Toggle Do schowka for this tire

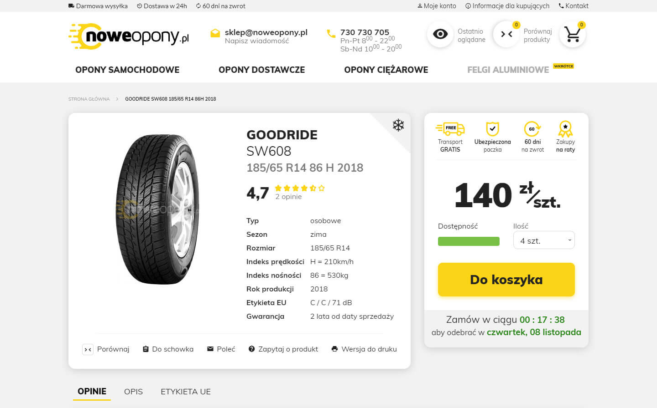168,349
